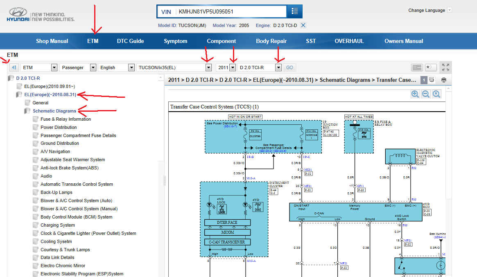Click into the VIN input field
The width and height of the screenshot is (477, 277).
231,11
